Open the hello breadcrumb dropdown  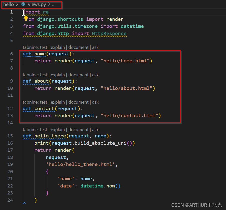[x=9, y=4]
